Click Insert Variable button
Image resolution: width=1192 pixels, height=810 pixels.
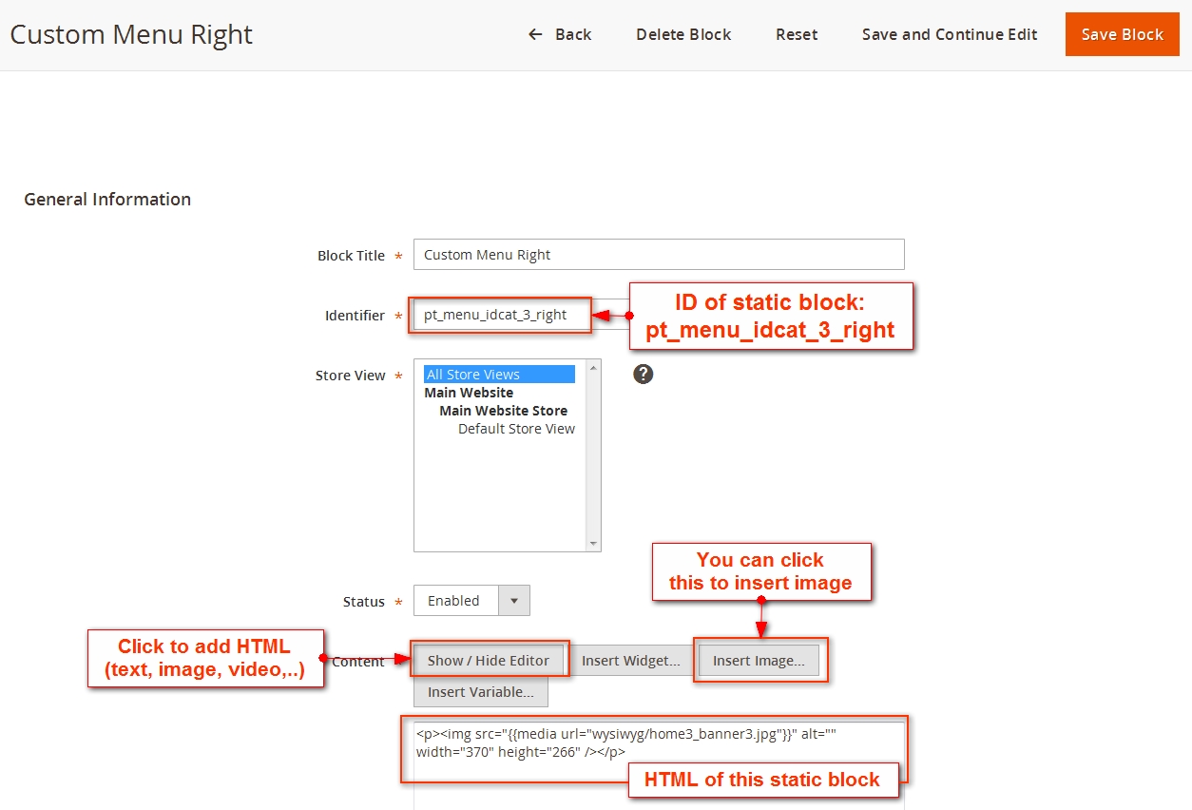pos(480,692)
